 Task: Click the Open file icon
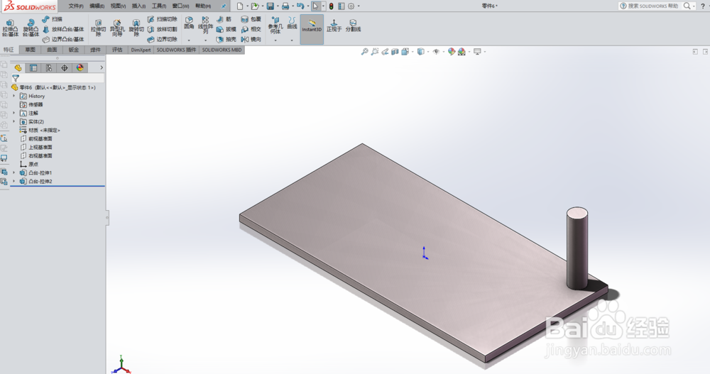pyautogui.click(x=255, y=6)
